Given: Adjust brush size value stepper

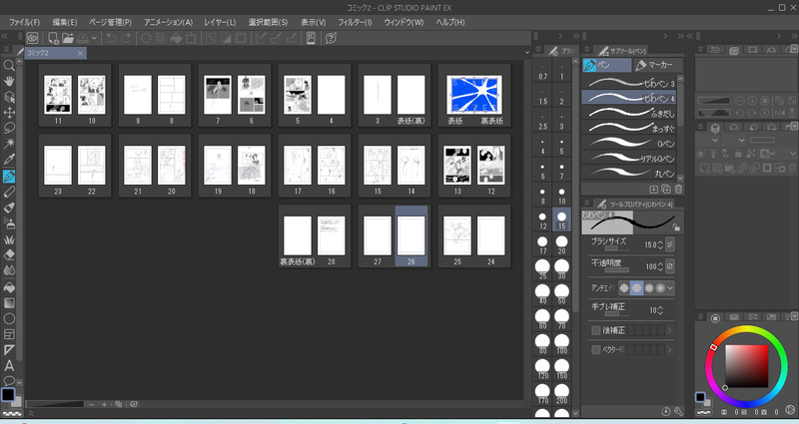Looking at the screenshot, I should (x=660, y=244).
